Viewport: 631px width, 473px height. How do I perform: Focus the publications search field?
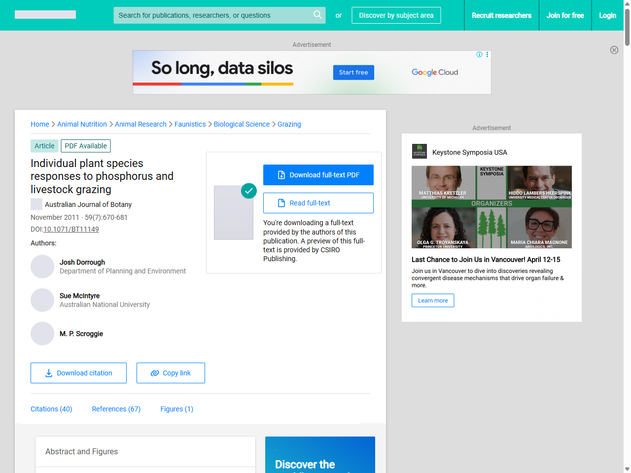tap(212, 15)
